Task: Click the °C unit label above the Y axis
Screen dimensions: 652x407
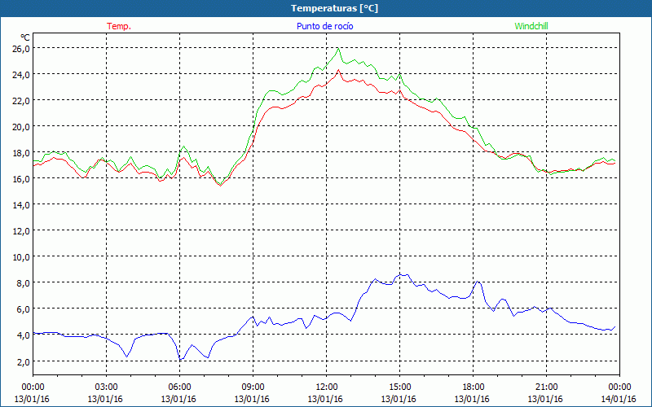Action: 25,37
